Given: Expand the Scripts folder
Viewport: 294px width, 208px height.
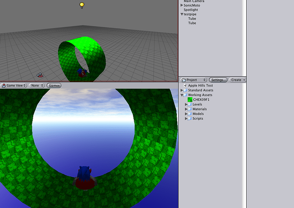Looking at the screenshot, I should 186,118.
